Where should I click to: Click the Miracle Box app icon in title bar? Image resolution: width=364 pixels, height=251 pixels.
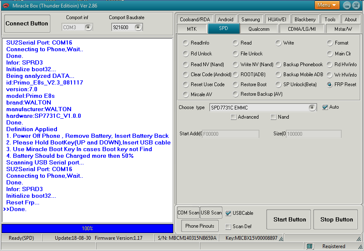click(6, 5)
